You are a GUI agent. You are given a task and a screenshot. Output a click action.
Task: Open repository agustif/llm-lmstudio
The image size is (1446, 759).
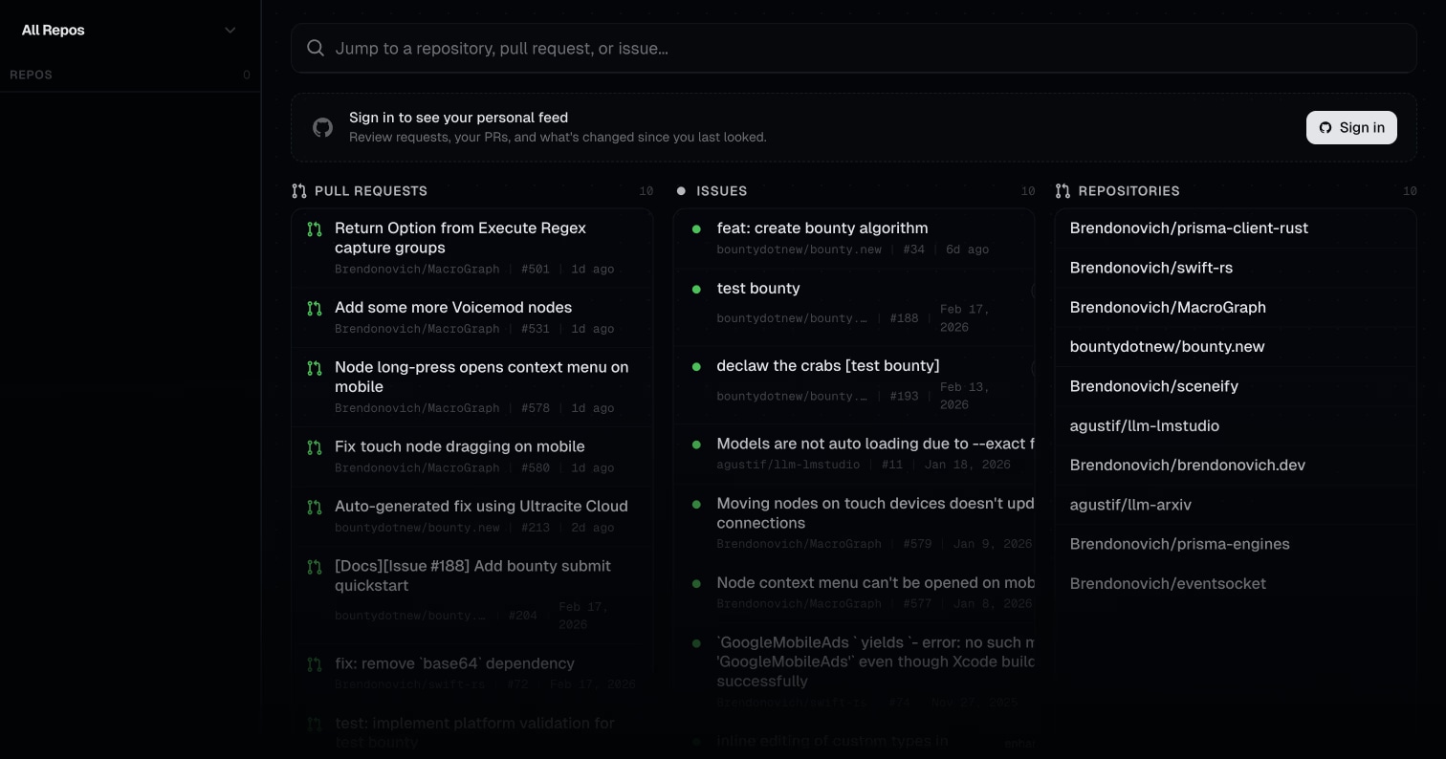tap(1236, 425)
